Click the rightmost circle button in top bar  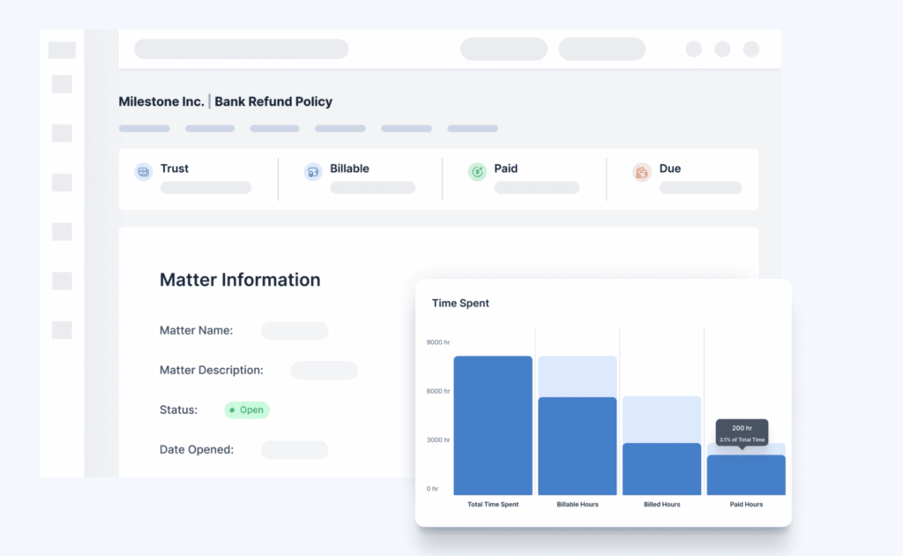pyautogui.click(x=750, y=49)
